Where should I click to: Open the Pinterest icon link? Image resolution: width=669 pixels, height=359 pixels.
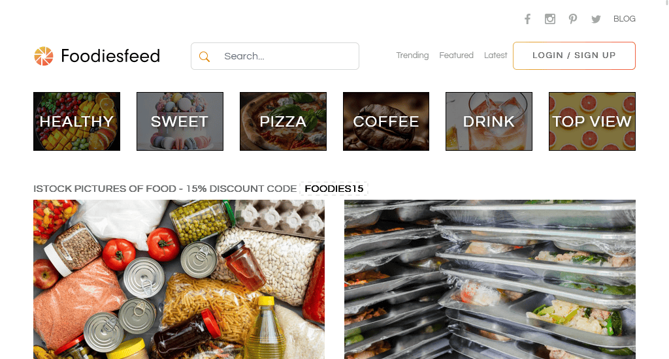[572, 19]
